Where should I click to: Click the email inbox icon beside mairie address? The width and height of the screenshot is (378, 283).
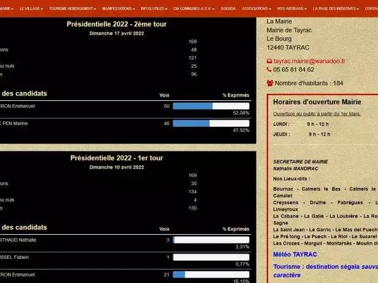[x=270, y=61]
